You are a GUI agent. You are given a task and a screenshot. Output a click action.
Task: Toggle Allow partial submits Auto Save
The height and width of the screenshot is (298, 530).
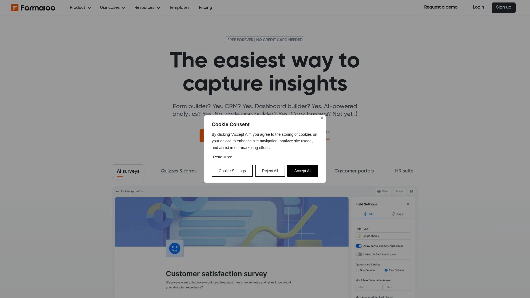click(x=359, y=246)
